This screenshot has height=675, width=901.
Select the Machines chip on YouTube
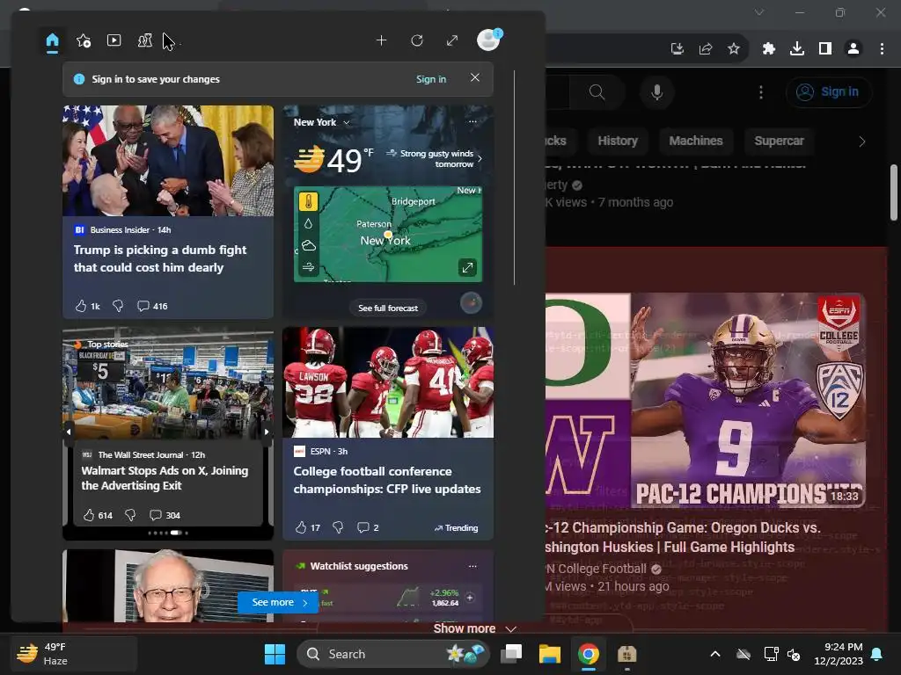[x=696, y=141]
